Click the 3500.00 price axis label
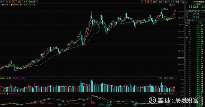Image resolution: width=205 pixels, height=107 pixels. 181,11
